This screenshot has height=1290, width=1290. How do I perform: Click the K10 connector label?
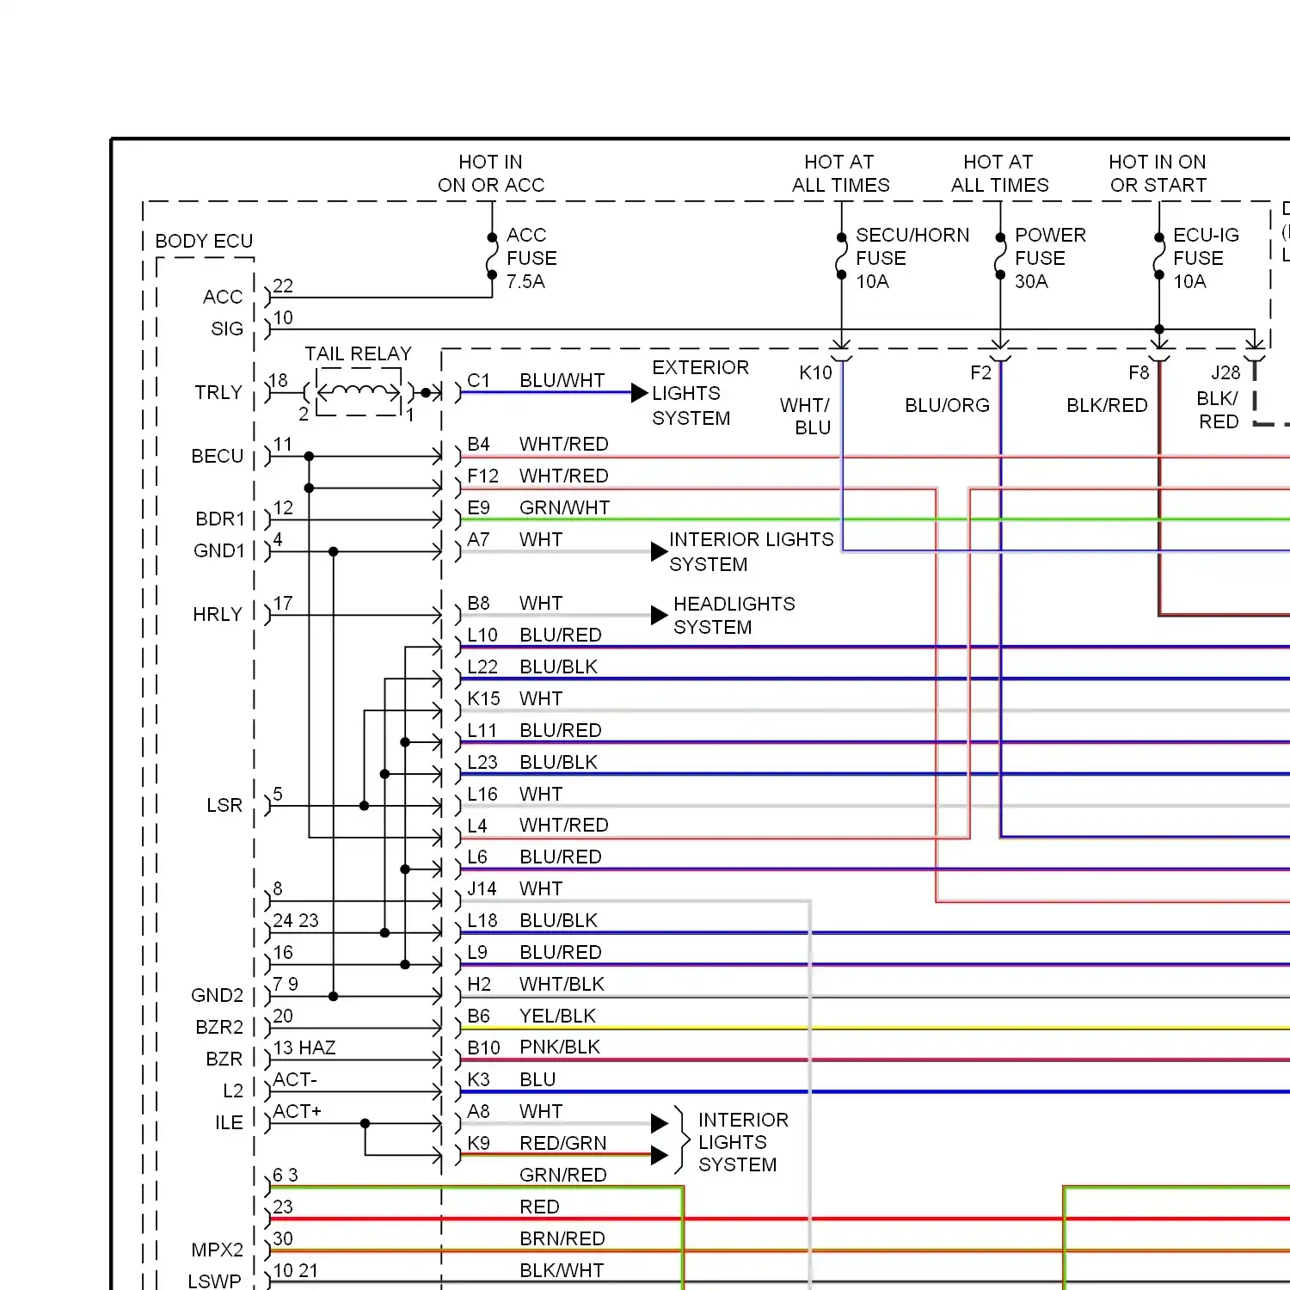(815, 373)
